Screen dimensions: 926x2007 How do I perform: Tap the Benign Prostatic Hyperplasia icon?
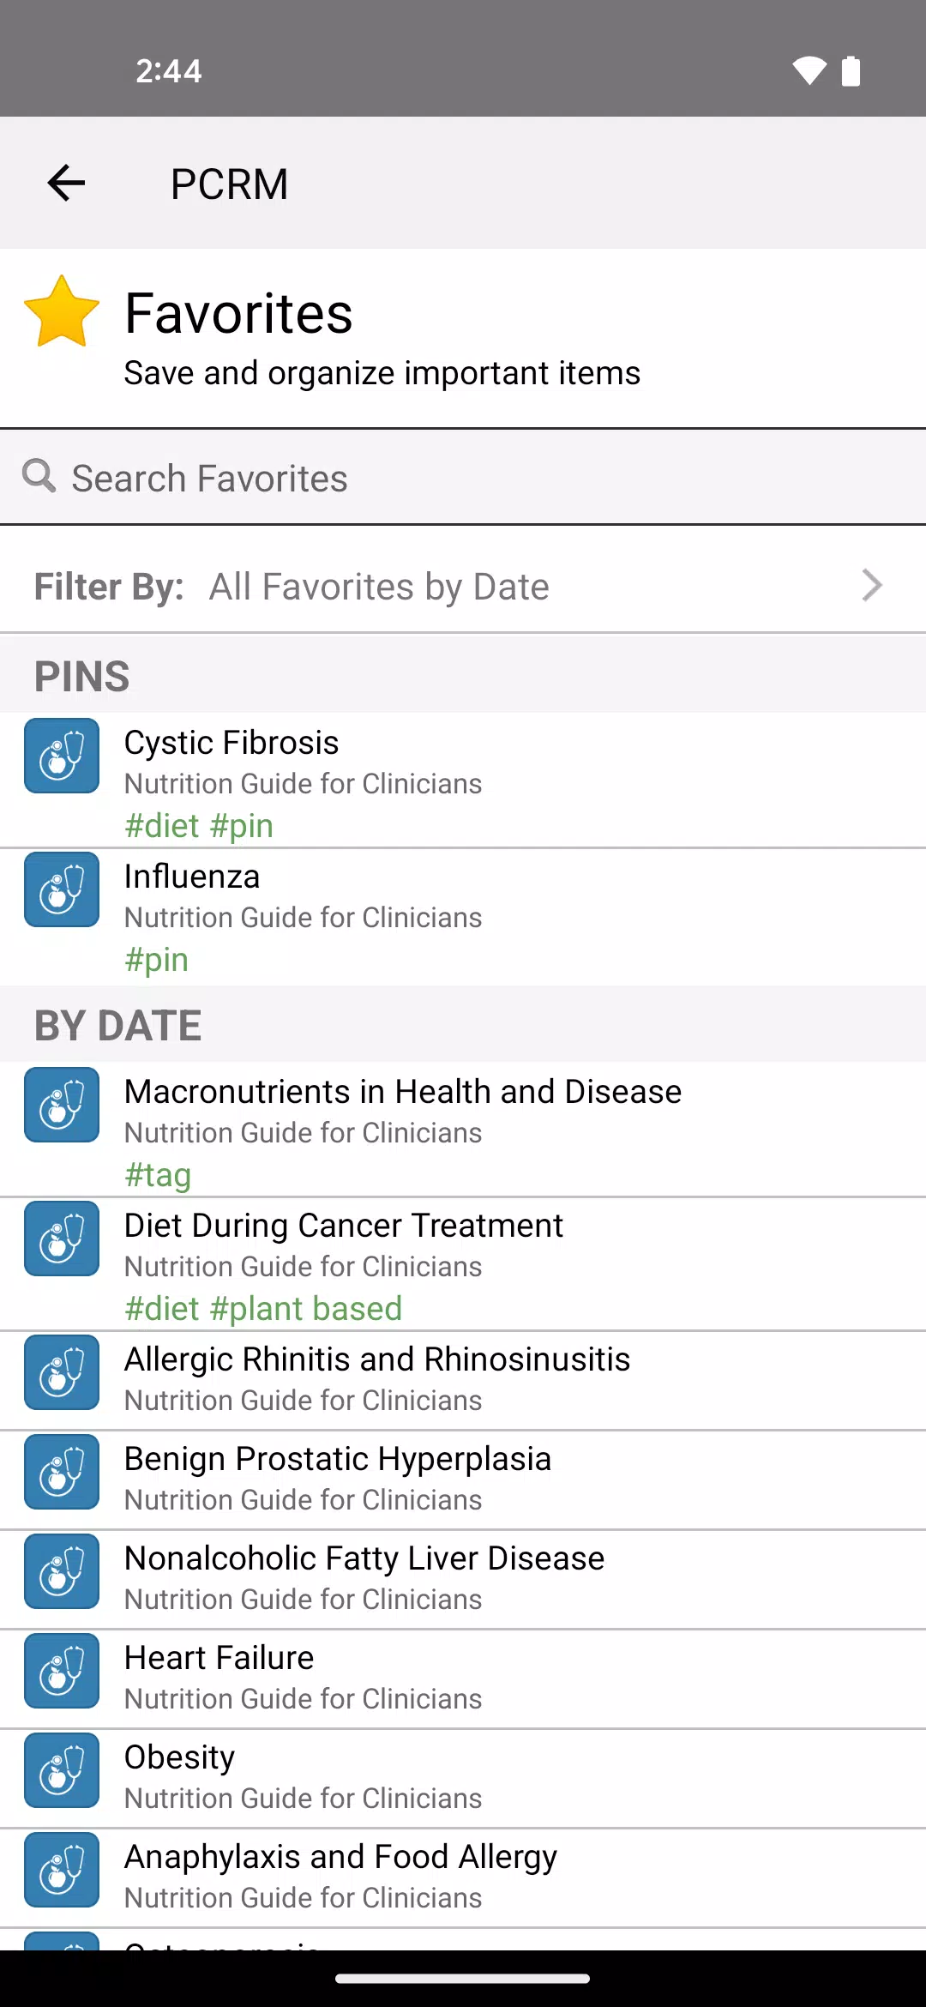coord(62,1472)
